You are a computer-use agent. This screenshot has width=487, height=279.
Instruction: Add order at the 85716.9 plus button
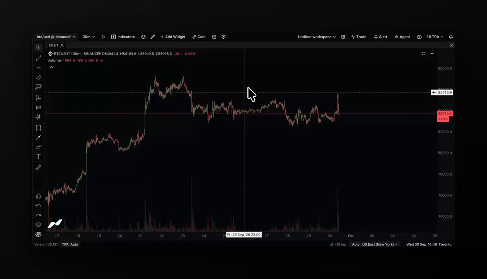pos(433,92)
